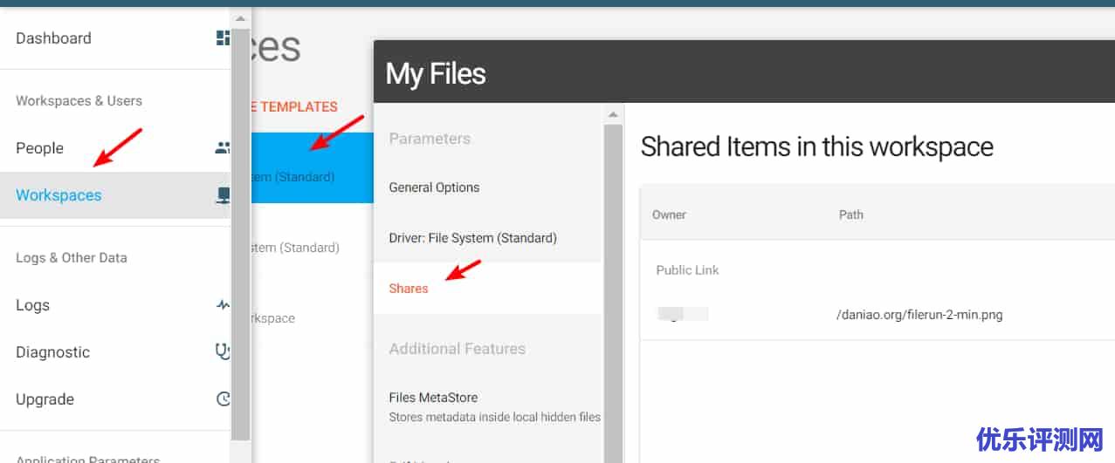Click the shared file path filerun-2-min.png

coord(919,315)
